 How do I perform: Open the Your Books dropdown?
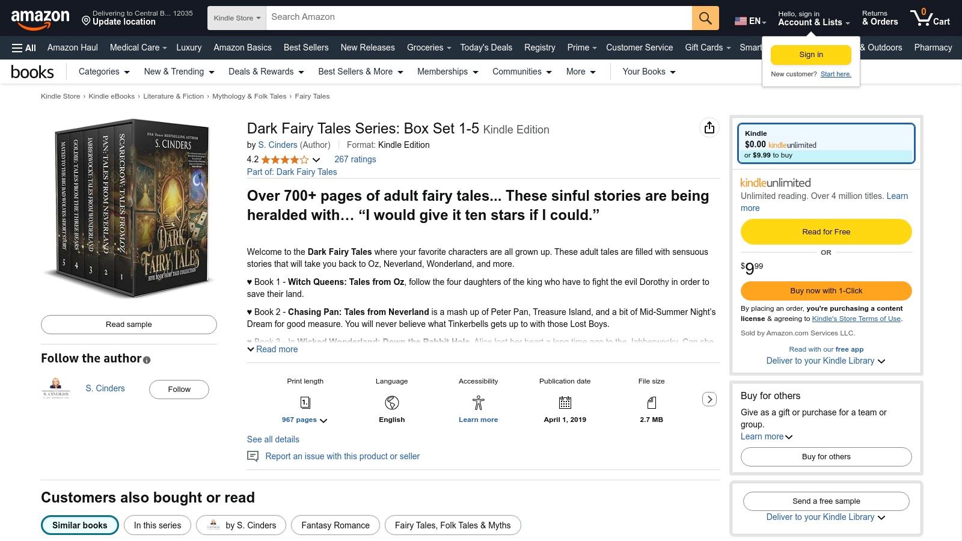pyautogui.click(x=649, y=72)
